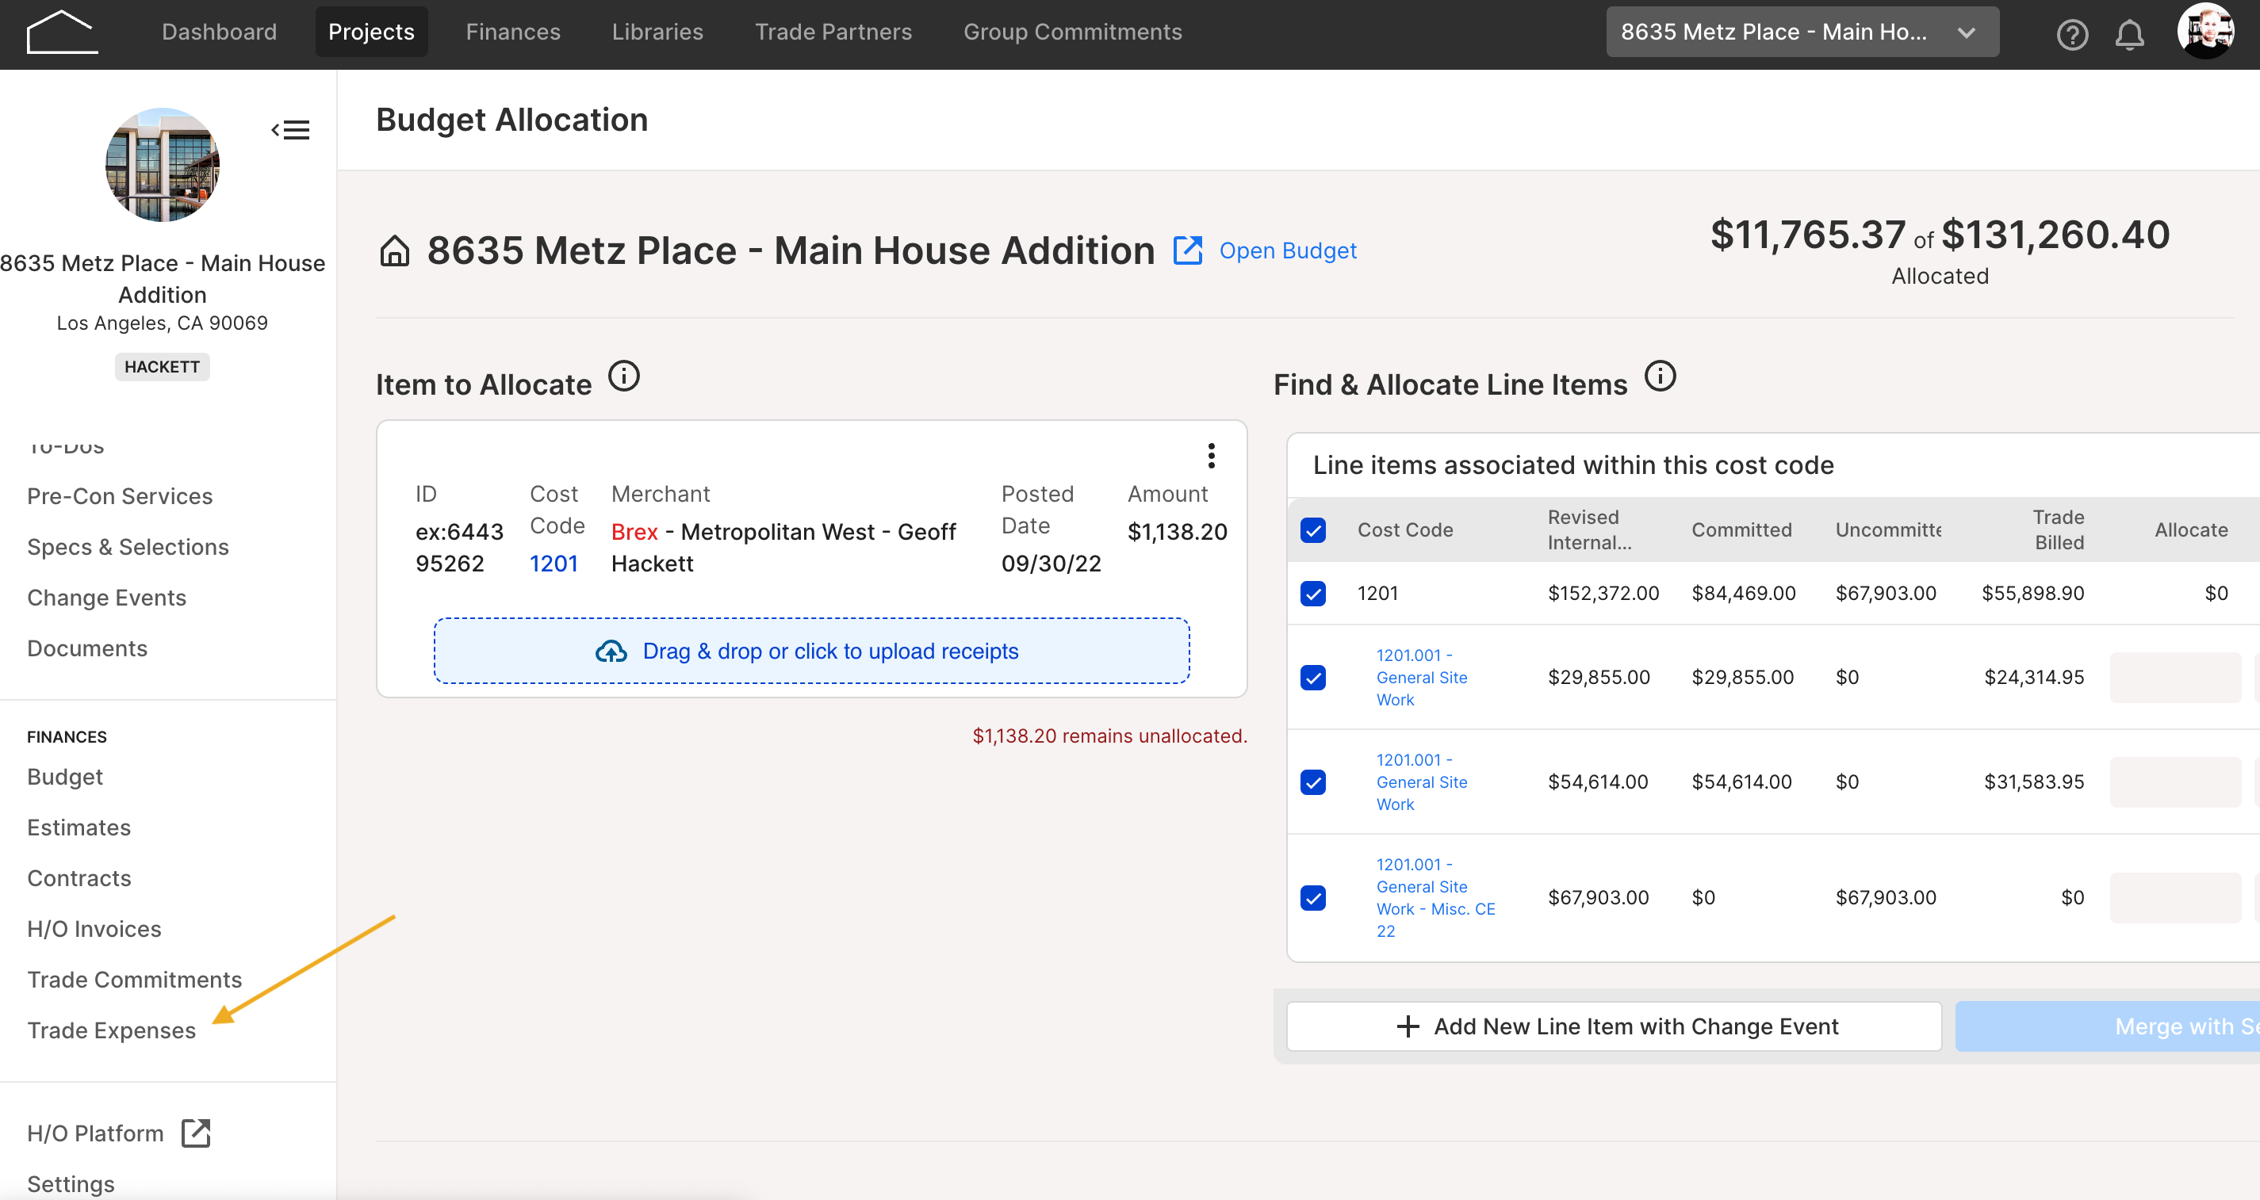Select the Projects tab
The height and width of the screenshot is (1200, 2260).
click(371, 32)
